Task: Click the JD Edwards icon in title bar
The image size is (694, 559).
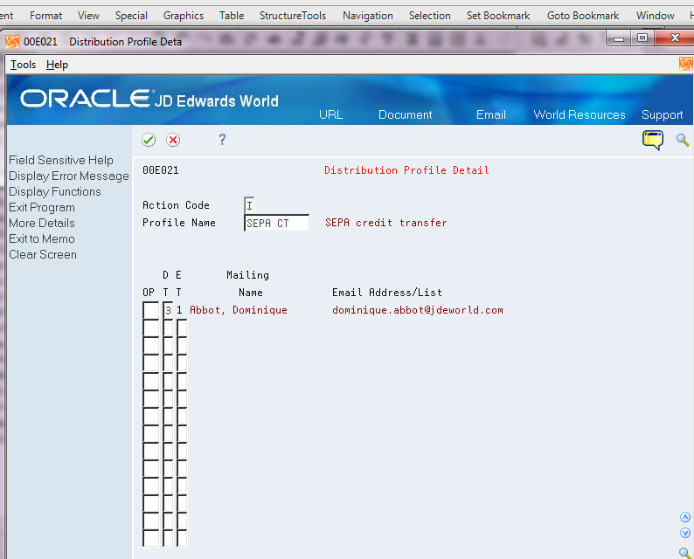Action: click(x=12, y=42)
